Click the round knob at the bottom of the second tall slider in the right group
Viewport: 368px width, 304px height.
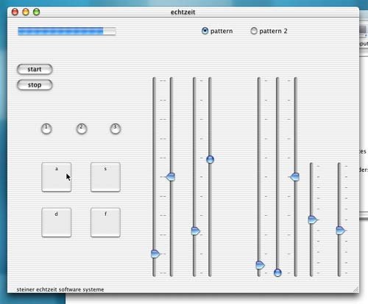pos(277,272)
